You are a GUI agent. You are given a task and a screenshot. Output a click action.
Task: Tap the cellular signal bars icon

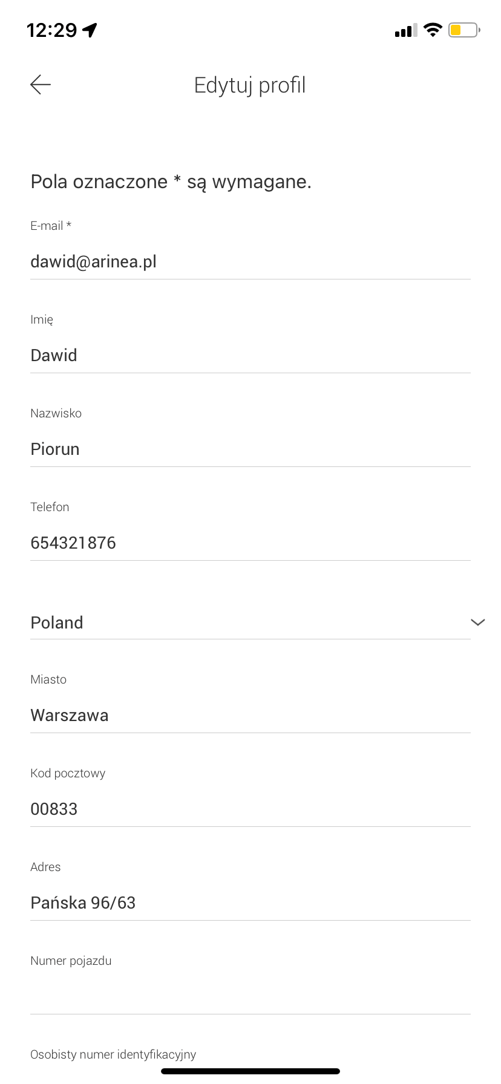[x=405, y=30]
